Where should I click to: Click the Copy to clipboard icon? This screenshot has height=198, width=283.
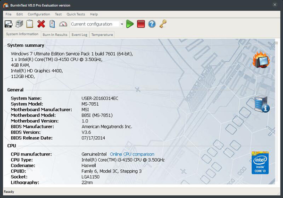coord(30,24)
